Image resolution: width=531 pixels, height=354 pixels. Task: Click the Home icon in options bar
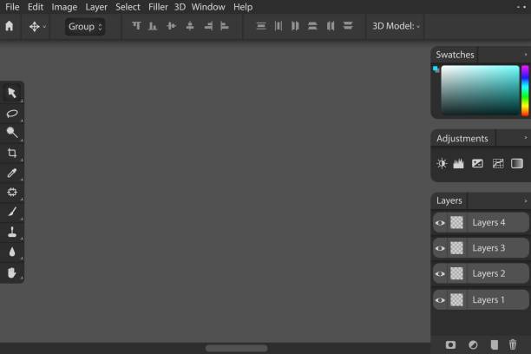coord(10,26)
